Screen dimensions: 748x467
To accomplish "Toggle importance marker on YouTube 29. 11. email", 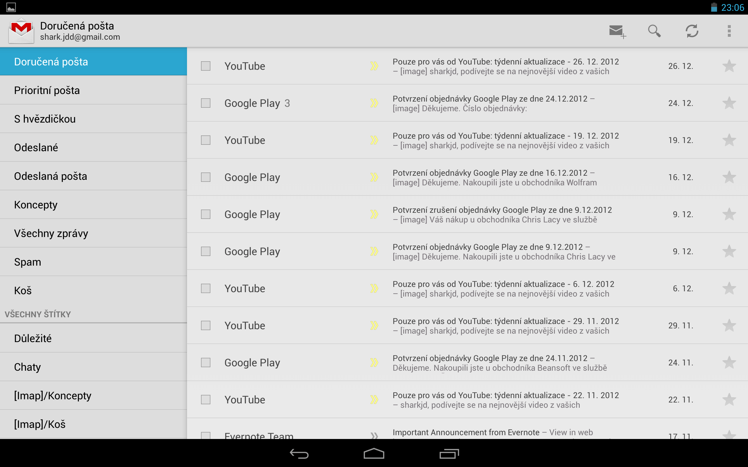I will click(x=374, y=325).
